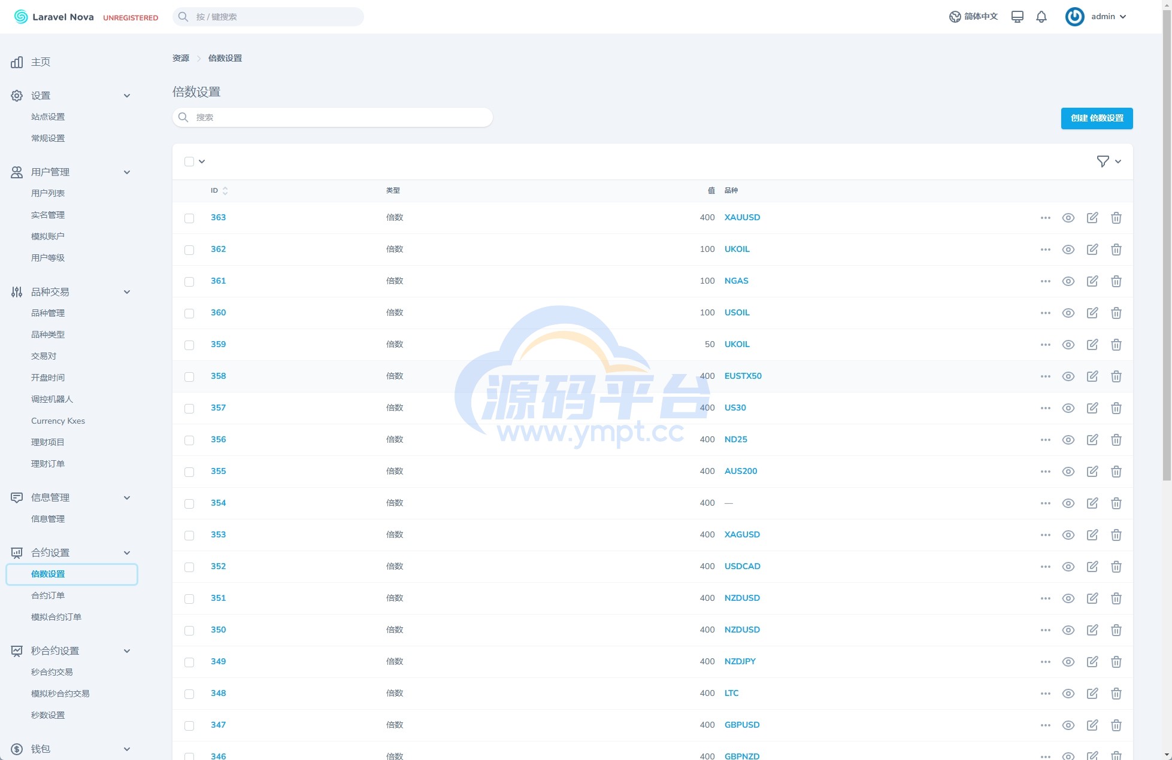This screenshot has width=1172, height=760.
Task: Click the 创建 倍数设置 button
Action: click(1097, 118)
